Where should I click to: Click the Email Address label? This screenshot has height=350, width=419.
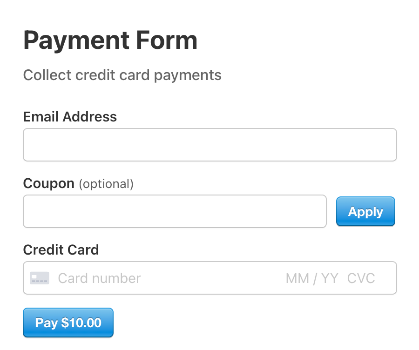[x=70, y=117]
